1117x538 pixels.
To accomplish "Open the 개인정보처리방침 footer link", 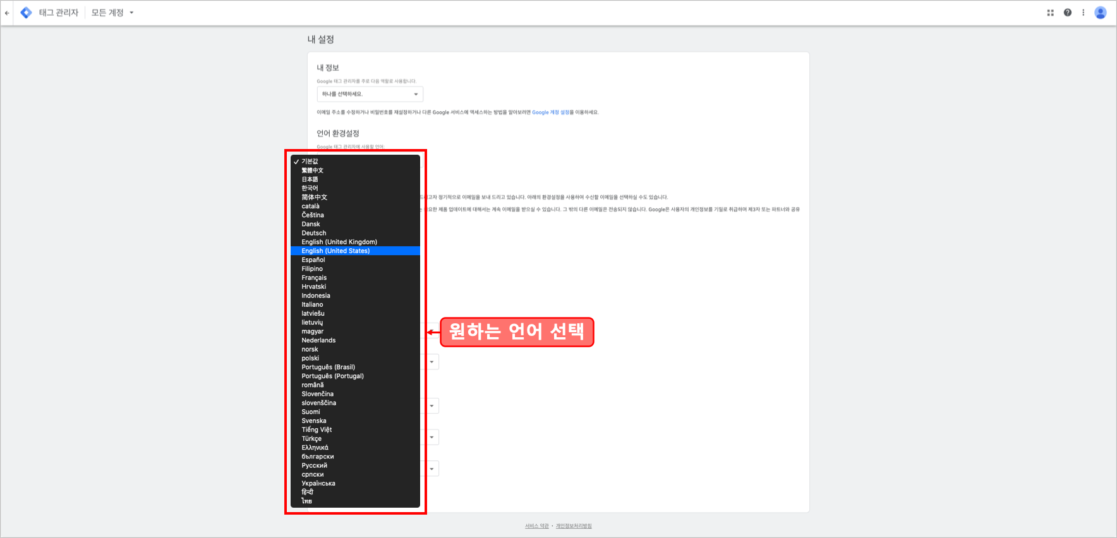I will click(x=574, y=526).
